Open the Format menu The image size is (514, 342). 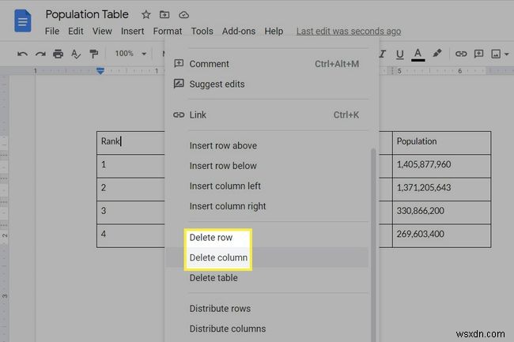(x=167, y=31)
